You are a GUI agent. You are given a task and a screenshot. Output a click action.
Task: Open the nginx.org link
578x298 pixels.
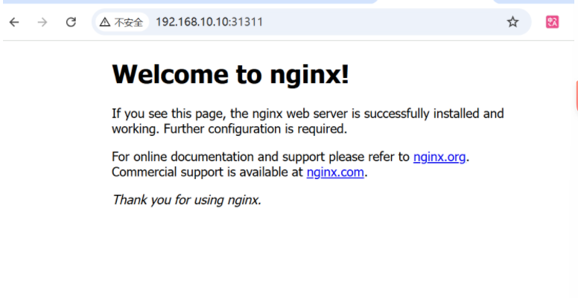coord(439,157)
